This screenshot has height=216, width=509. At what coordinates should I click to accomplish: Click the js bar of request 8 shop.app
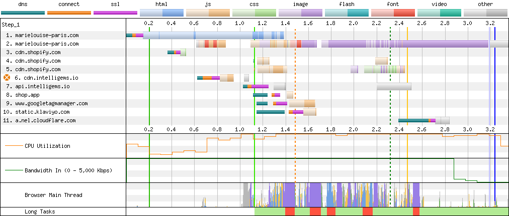pos(290,95)
